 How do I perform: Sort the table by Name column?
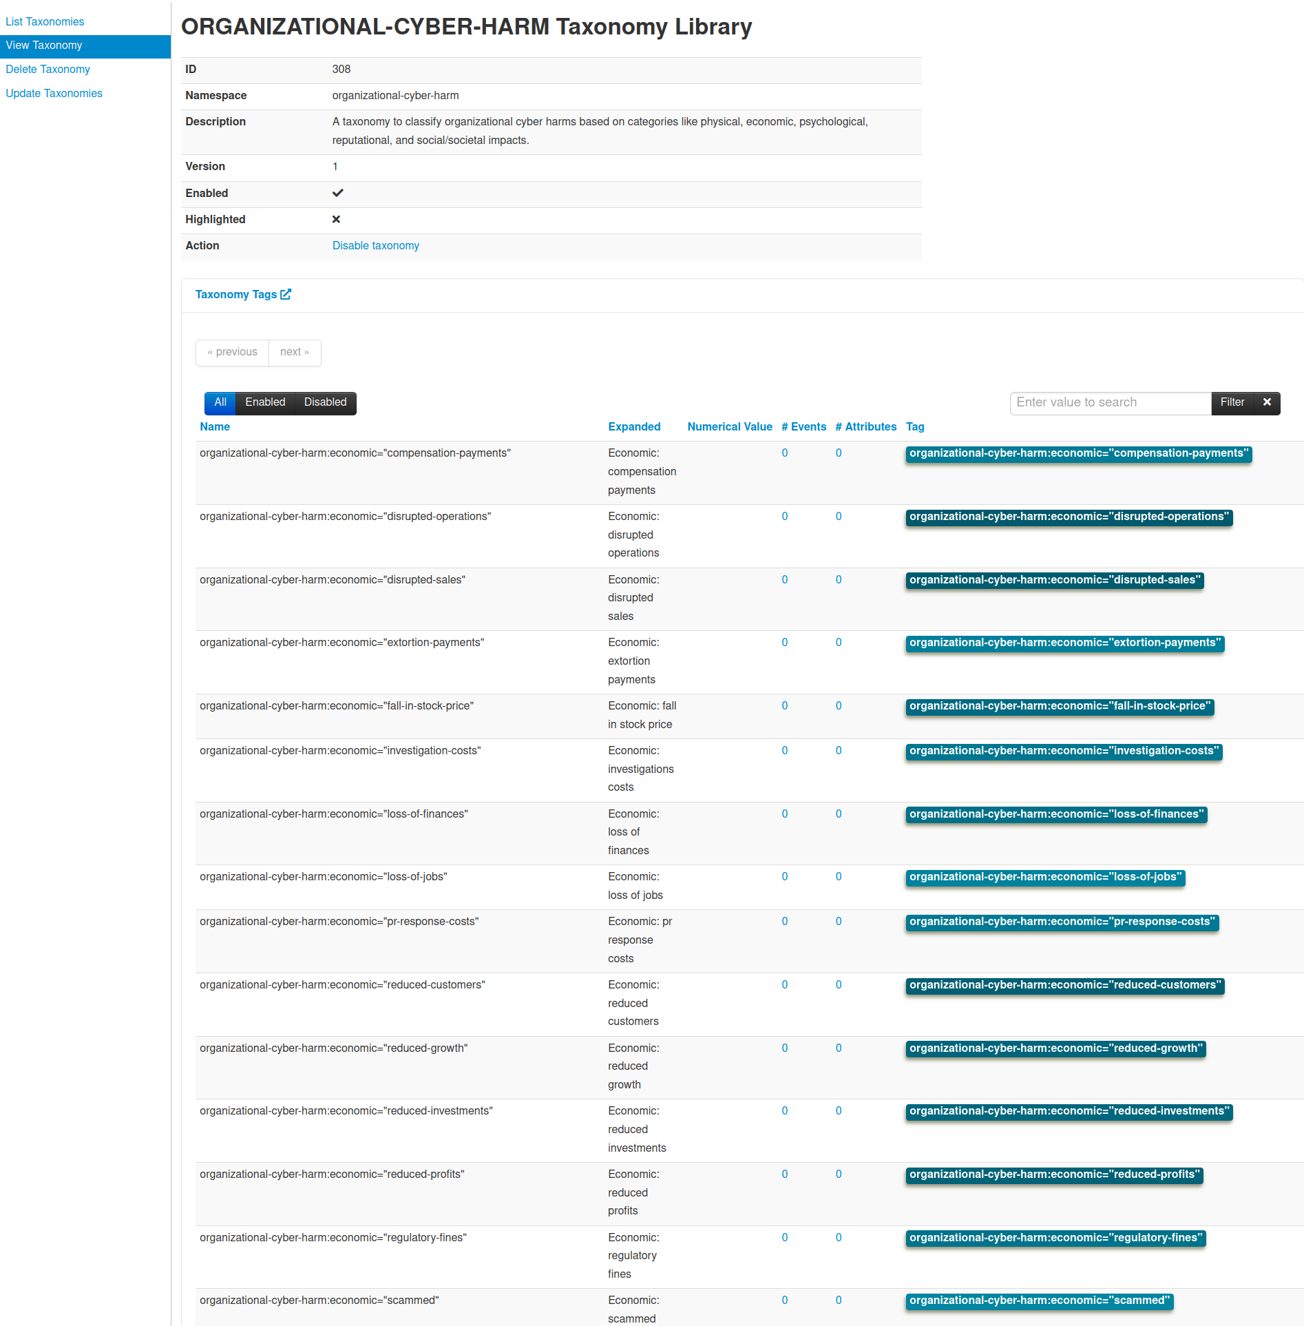tap(215, 426)
